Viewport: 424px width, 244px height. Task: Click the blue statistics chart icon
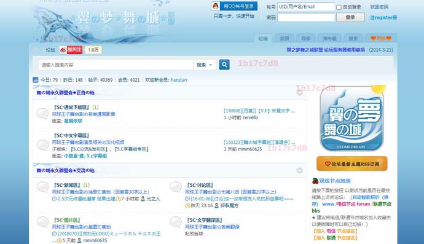[36, 80]
